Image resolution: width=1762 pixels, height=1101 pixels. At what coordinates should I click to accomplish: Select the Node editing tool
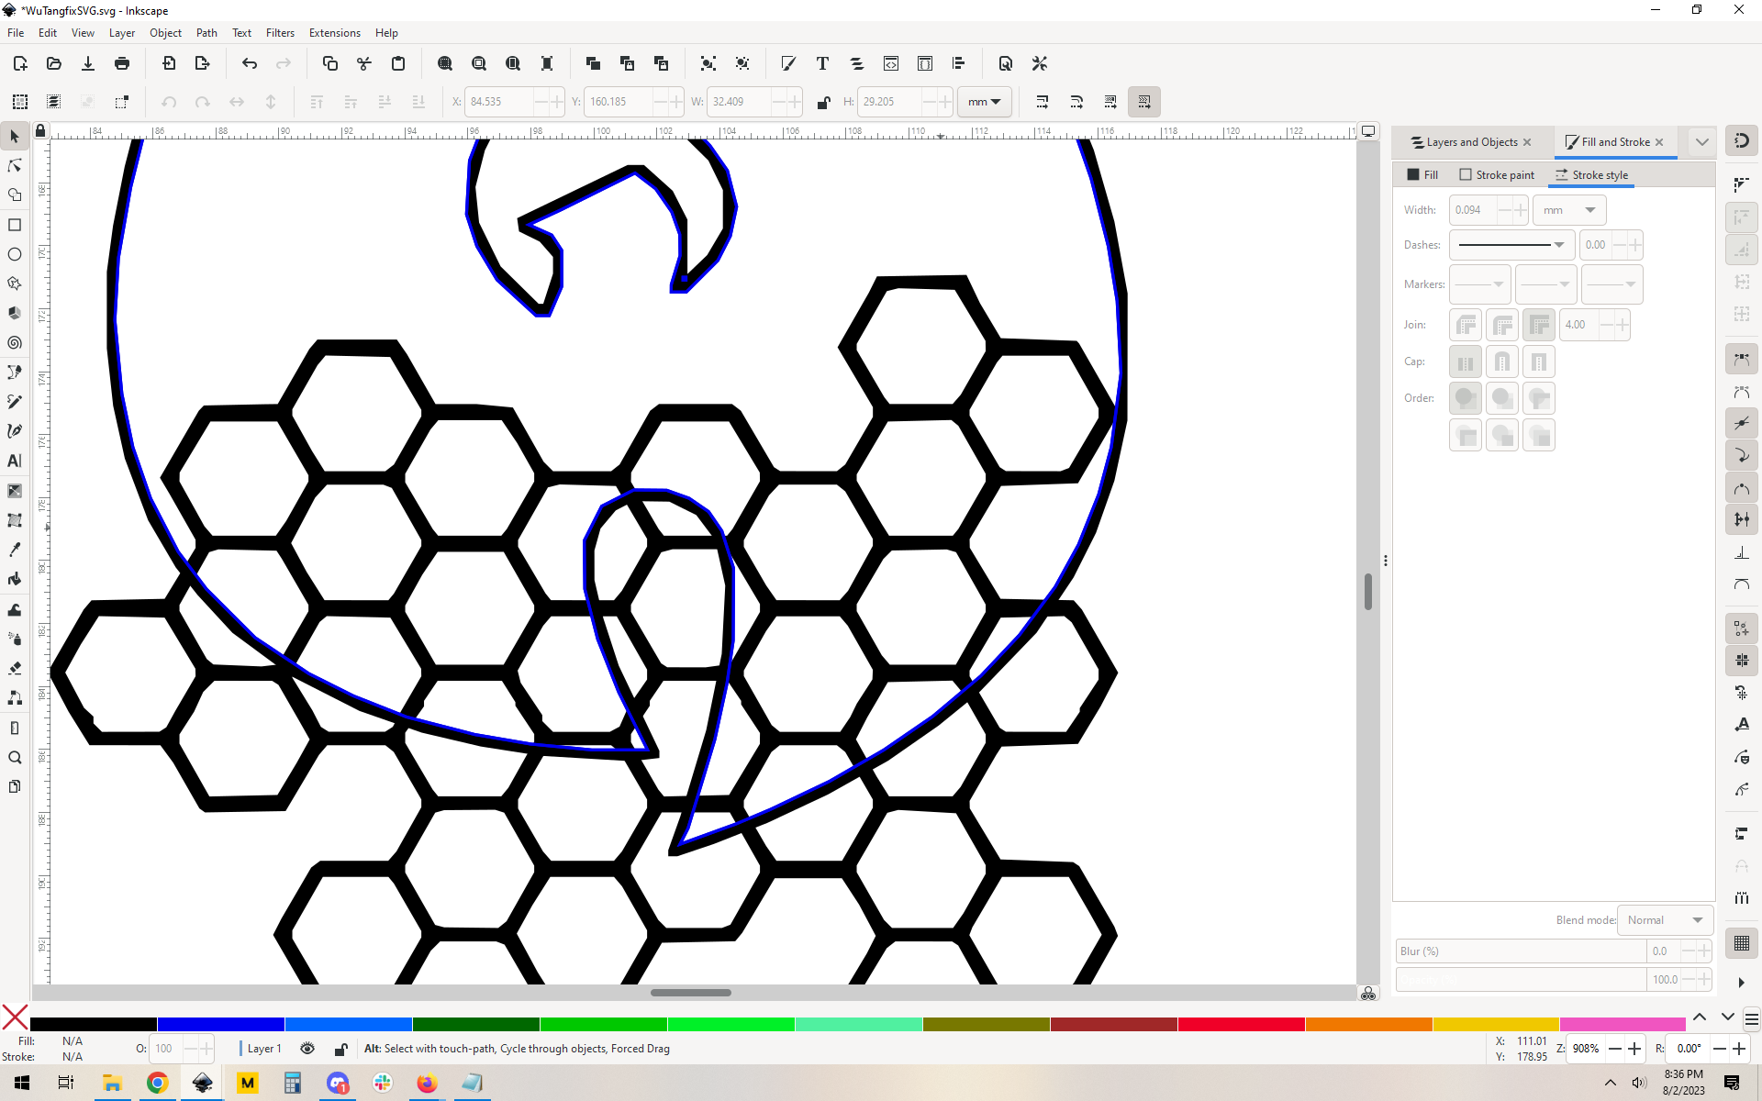pos(15,166)
